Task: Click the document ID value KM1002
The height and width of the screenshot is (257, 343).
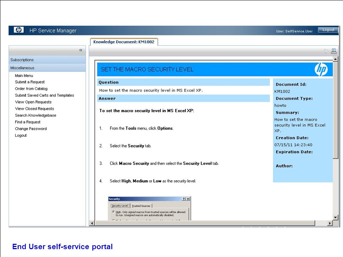Action: click(282, 92)
